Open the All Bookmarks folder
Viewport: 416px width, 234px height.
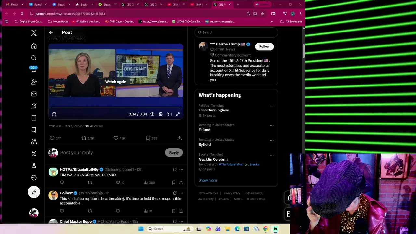point(291,22)
